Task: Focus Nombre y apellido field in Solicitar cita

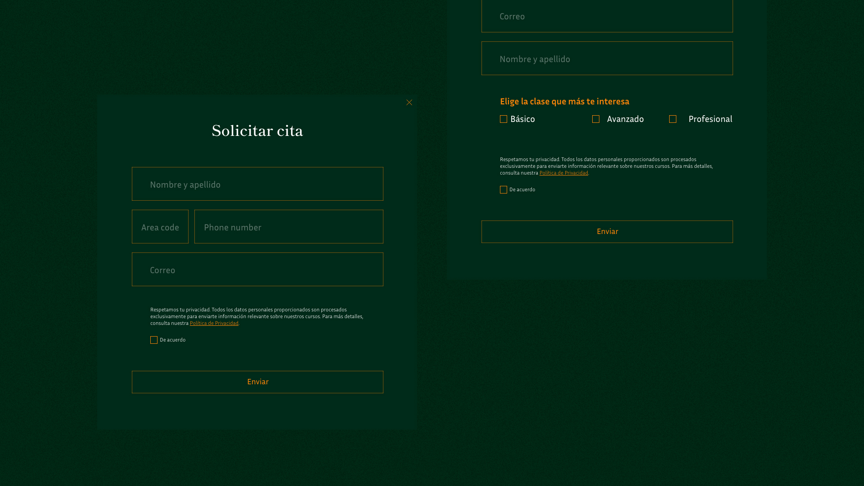Action: tap(257, 184)
